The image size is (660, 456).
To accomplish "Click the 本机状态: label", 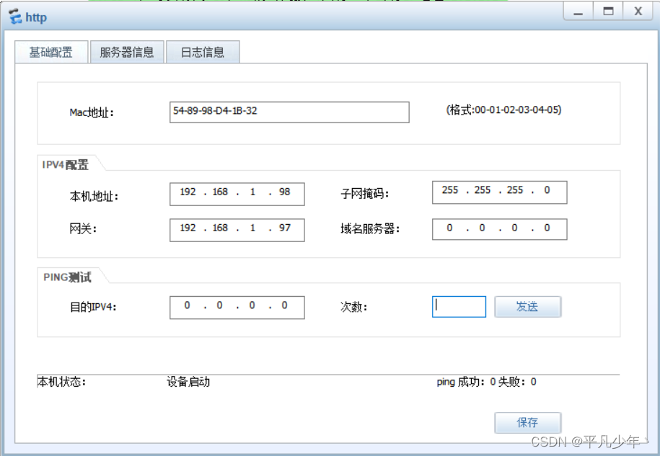I will 61,382.
